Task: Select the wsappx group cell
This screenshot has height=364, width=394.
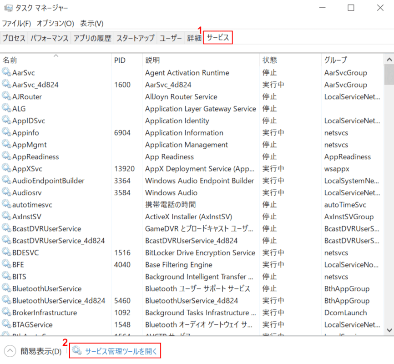Action: [337, 169]
